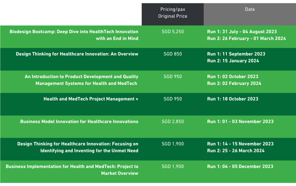The image size is (296, 186).
Task: Select Design Thinking Focusing on Unmet Need course
Action: (x=78, y=147)
